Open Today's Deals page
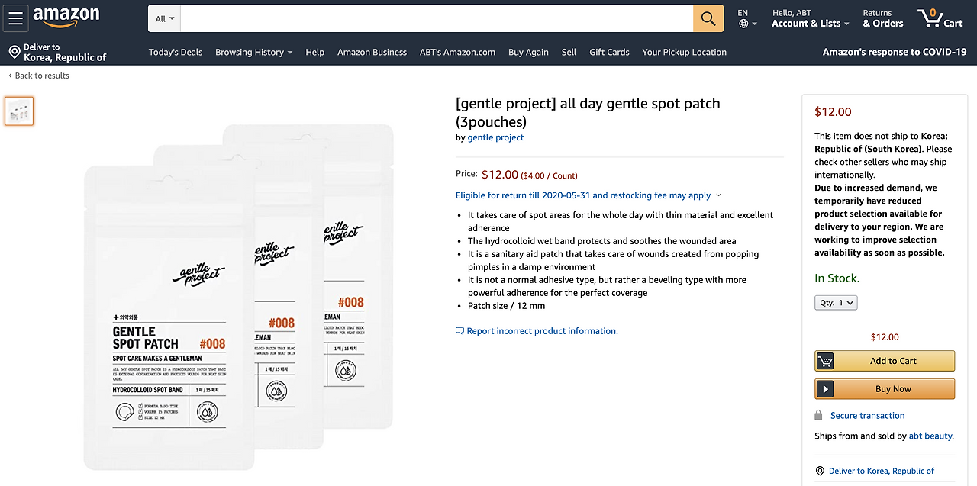Viewport: 977px width, 486px height. click(x=176, y=52)
